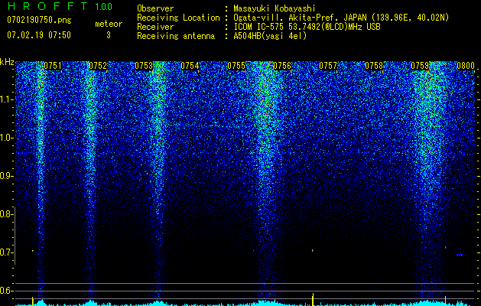
Task: Click the Observer label
Action: click(155, 8)
